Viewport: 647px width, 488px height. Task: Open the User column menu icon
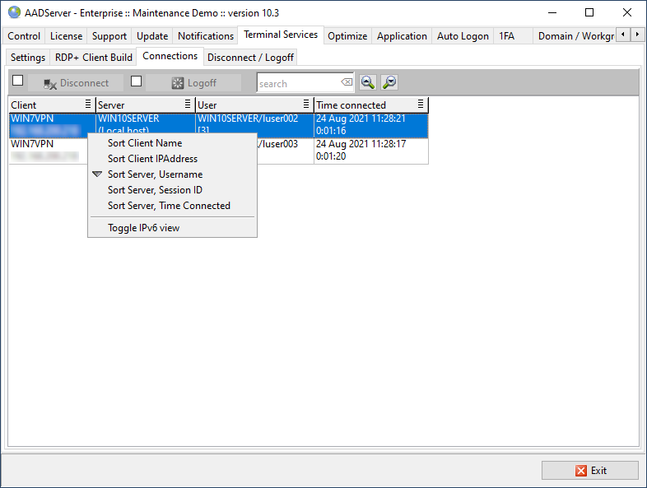click(x=307, y=105)
